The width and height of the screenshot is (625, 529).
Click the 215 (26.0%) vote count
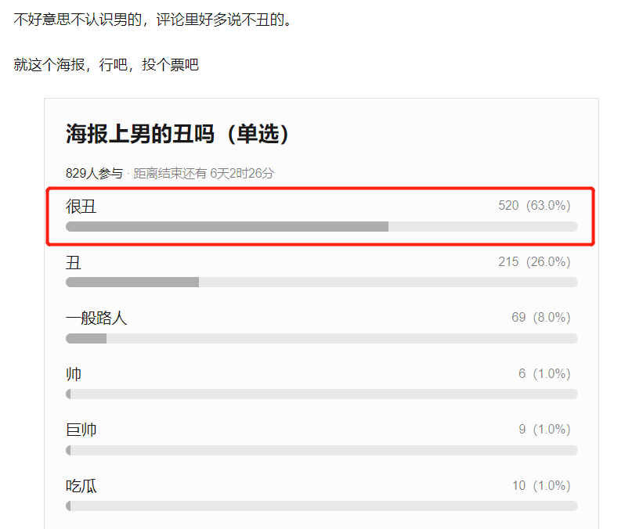tap(534, 261)
